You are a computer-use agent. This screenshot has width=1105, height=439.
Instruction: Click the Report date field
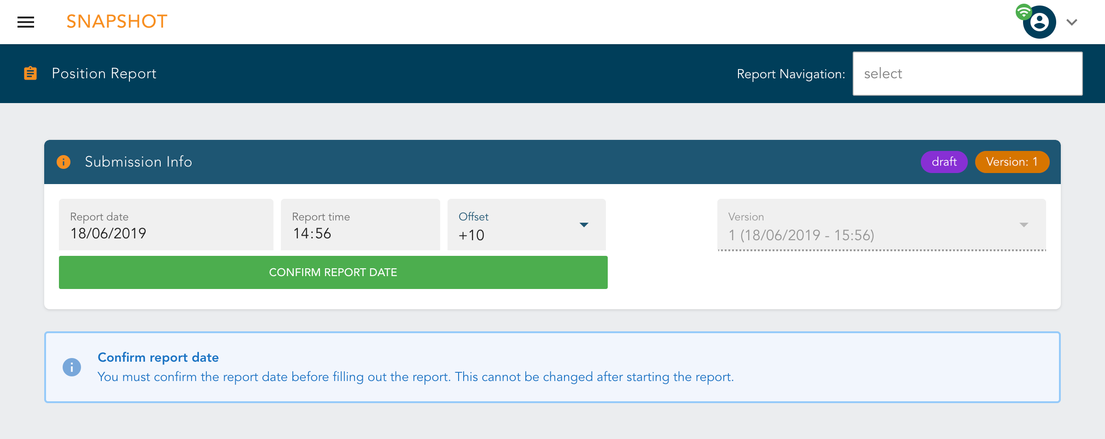(x=166, y=225)
